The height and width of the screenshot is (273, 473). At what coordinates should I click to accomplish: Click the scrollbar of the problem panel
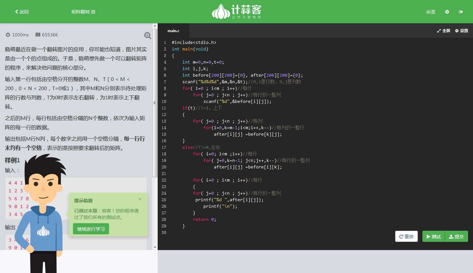(x=155, y=103)
